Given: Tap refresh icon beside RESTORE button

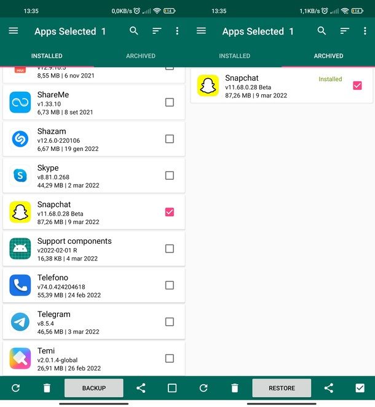Looking at the screenshot, I should click(x=203, y=388).
